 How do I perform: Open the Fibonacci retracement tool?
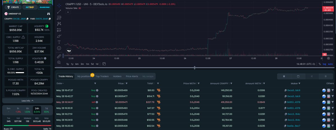59,18
